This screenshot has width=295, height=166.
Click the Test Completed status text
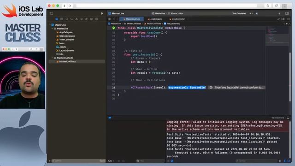[x=239, y=13]
